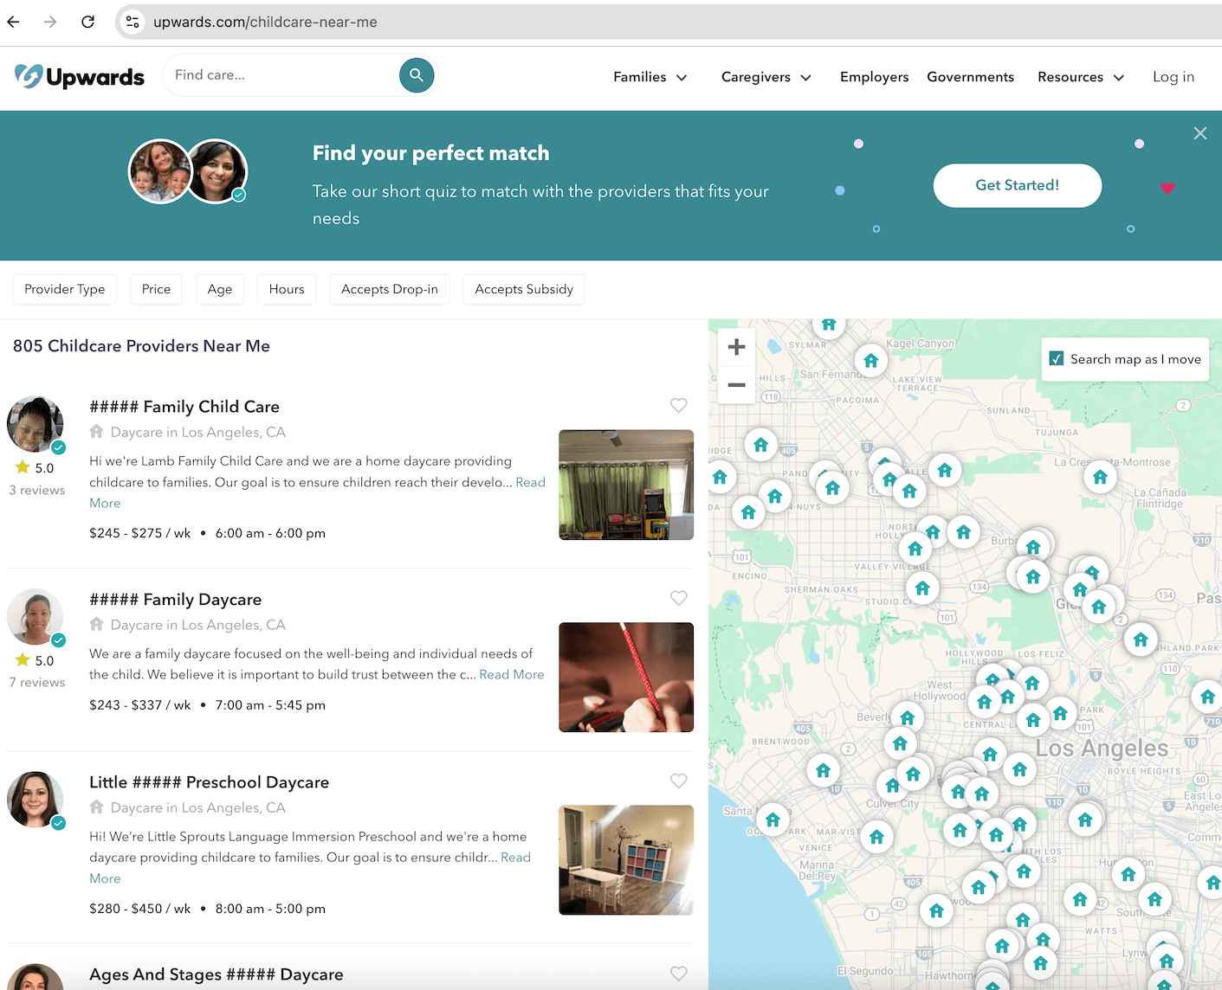Click More link in Family Child Care description
This screenshot has height=990, width=1222.
pos(105,504)
